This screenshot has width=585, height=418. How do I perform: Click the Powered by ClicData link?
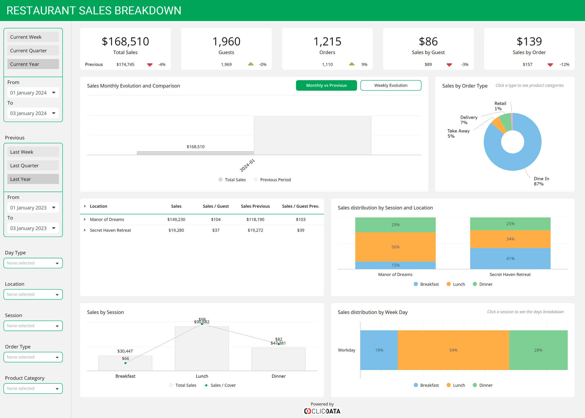point(322,411)
